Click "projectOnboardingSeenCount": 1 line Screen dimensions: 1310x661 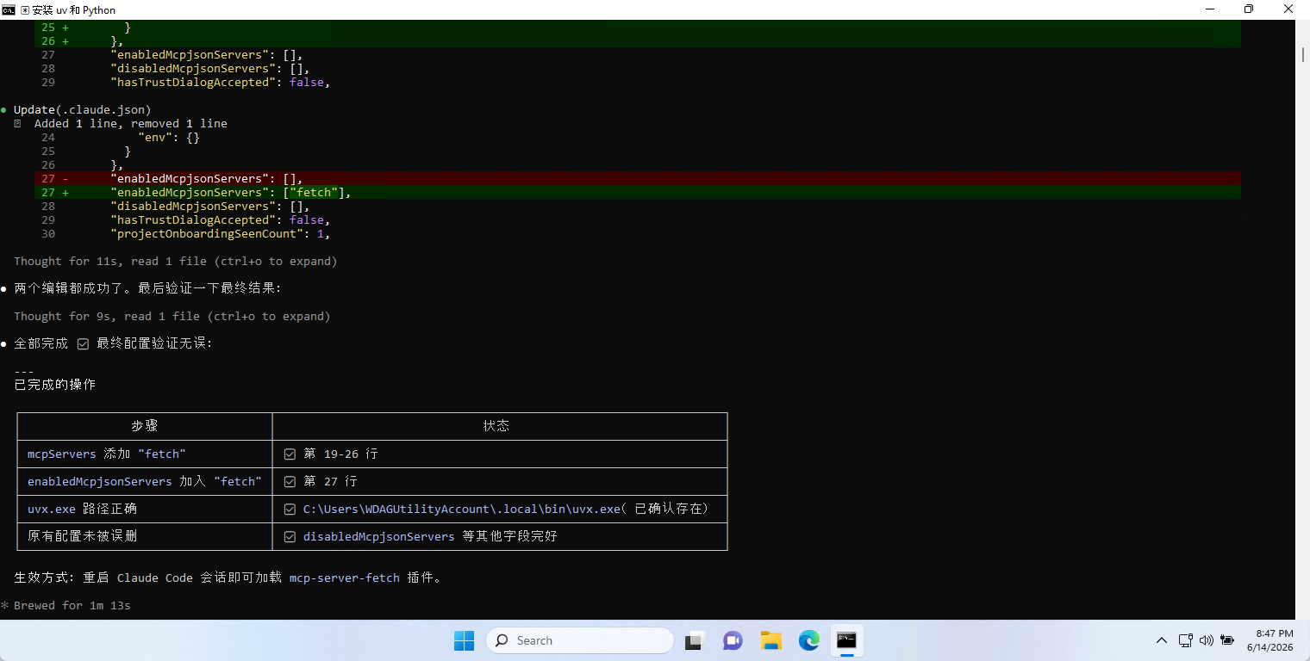click(221, 233)
